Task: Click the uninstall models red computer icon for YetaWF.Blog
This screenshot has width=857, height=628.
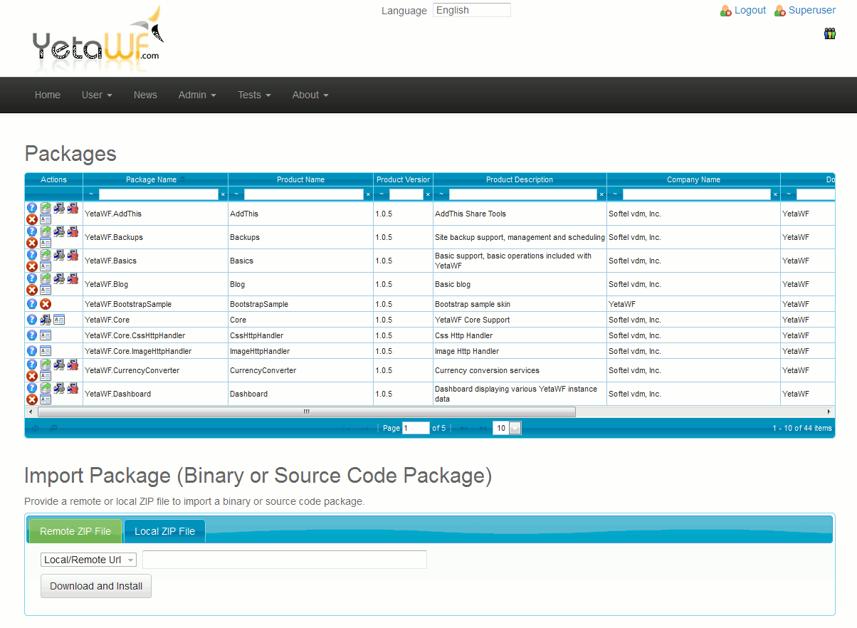Action: click(x=73, y=278)
